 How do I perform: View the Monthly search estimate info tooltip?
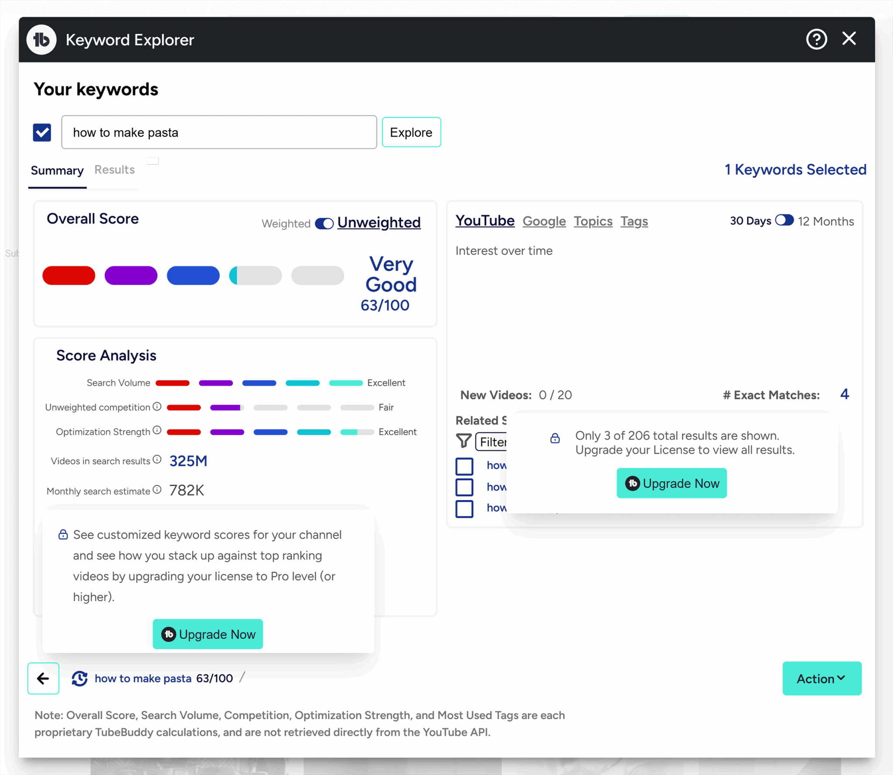tap(156, 490)
